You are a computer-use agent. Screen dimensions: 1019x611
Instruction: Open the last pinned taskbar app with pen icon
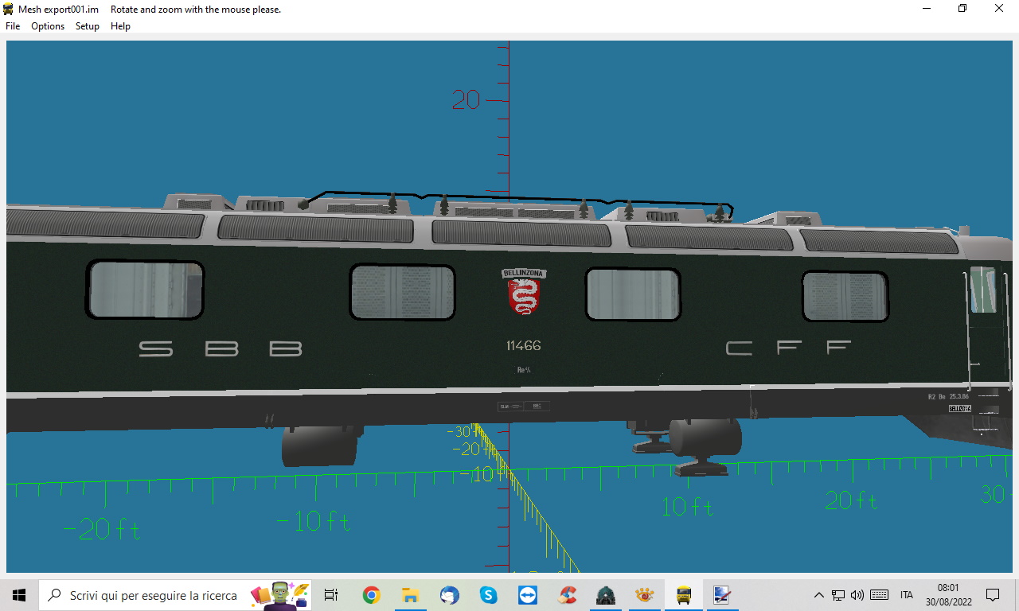pyautogui.click(x=722, y=595)
